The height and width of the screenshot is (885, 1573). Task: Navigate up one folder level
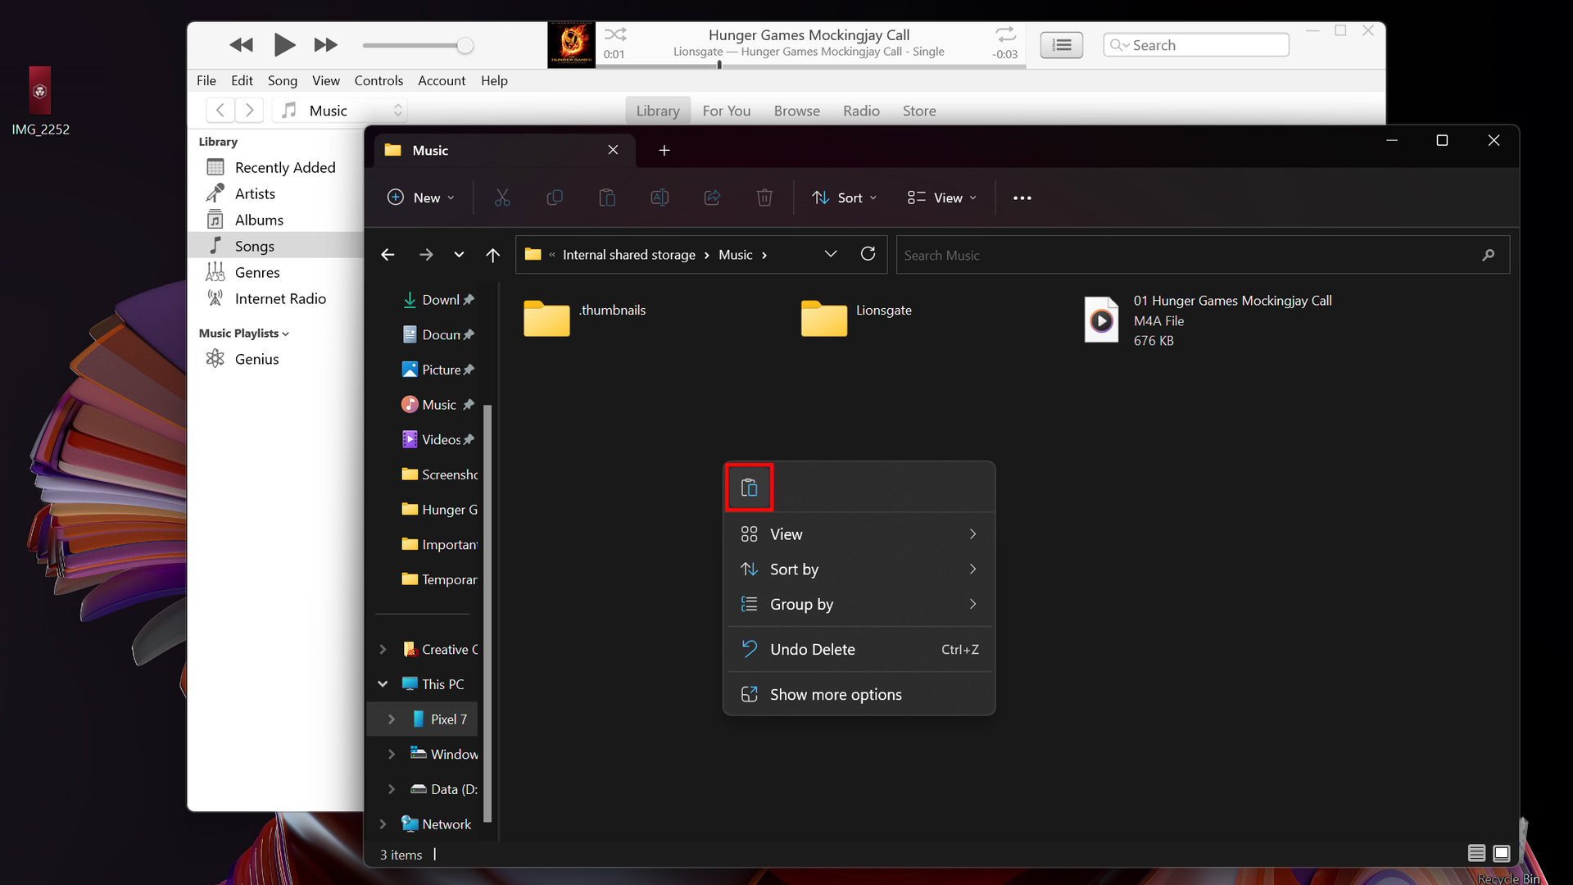[x=492, y=255]
